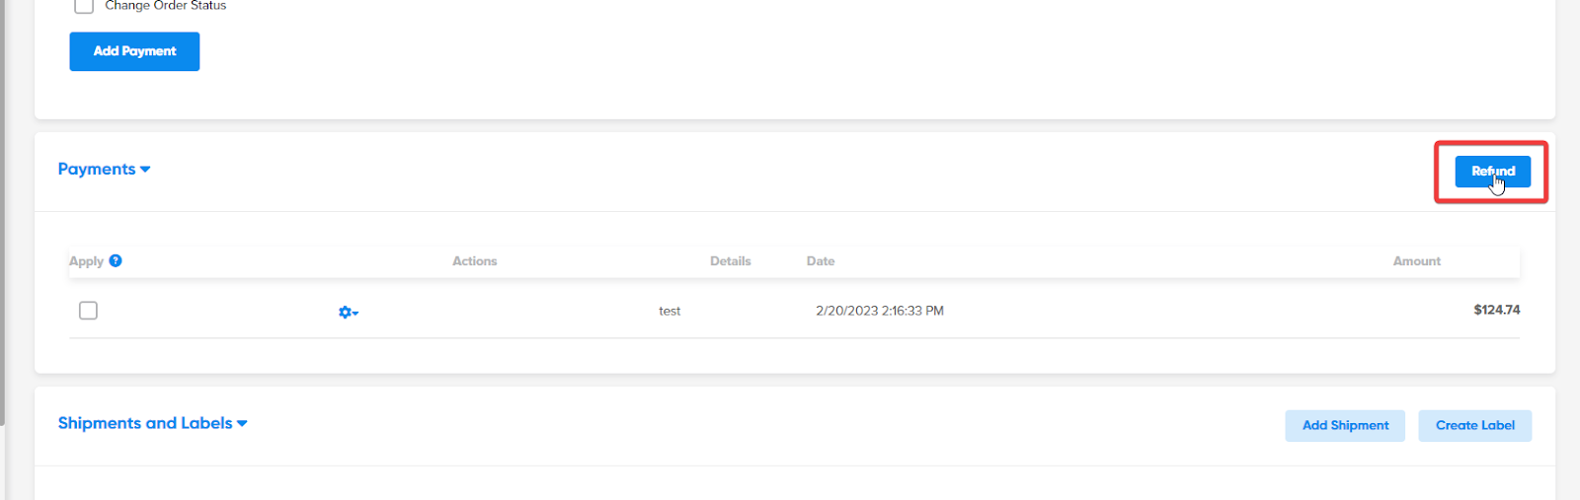Screen dimensions: 1580x500
Task: Click the Actions column header
Action: pos(474,261)
